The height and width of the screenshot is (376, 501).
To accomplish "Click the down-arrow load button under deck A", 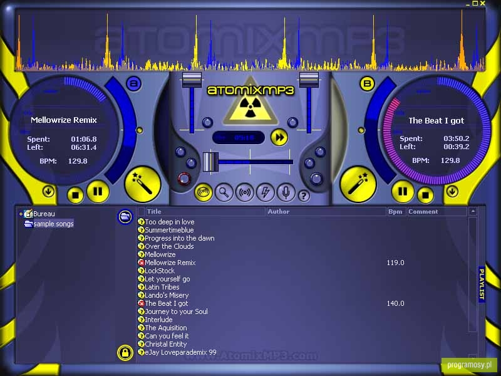I will (49, 192).
